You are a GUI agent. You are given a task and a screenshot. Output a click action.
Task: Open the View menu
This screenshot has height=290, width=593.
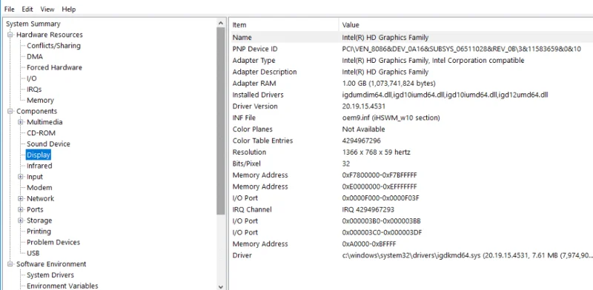[47, 9]
